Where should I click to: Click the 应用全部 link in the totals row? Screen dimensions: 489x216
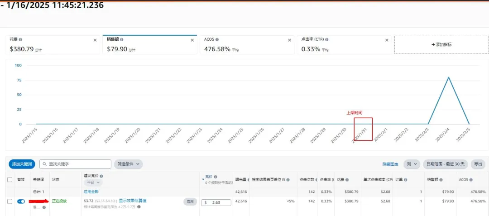(x=91, y=192)
